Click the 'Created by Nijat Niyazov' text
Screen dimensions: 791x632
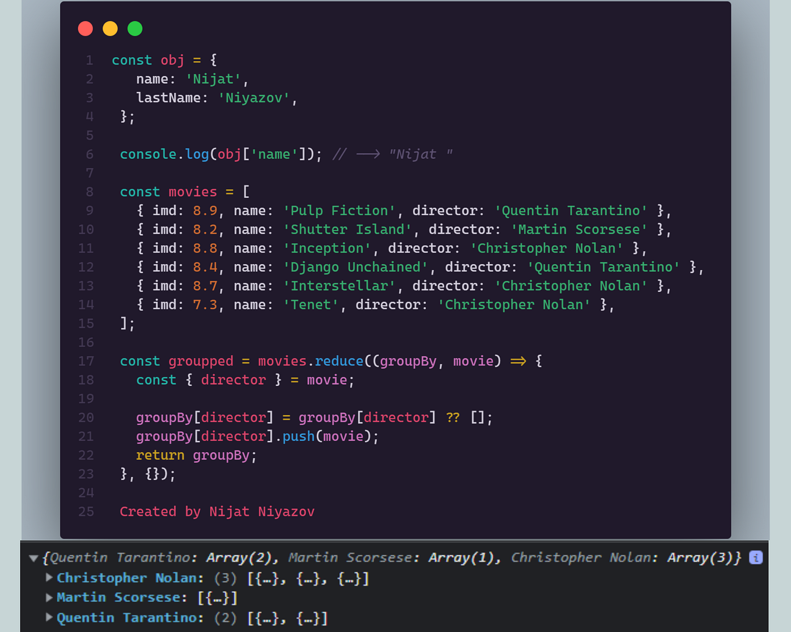point(217,511)
